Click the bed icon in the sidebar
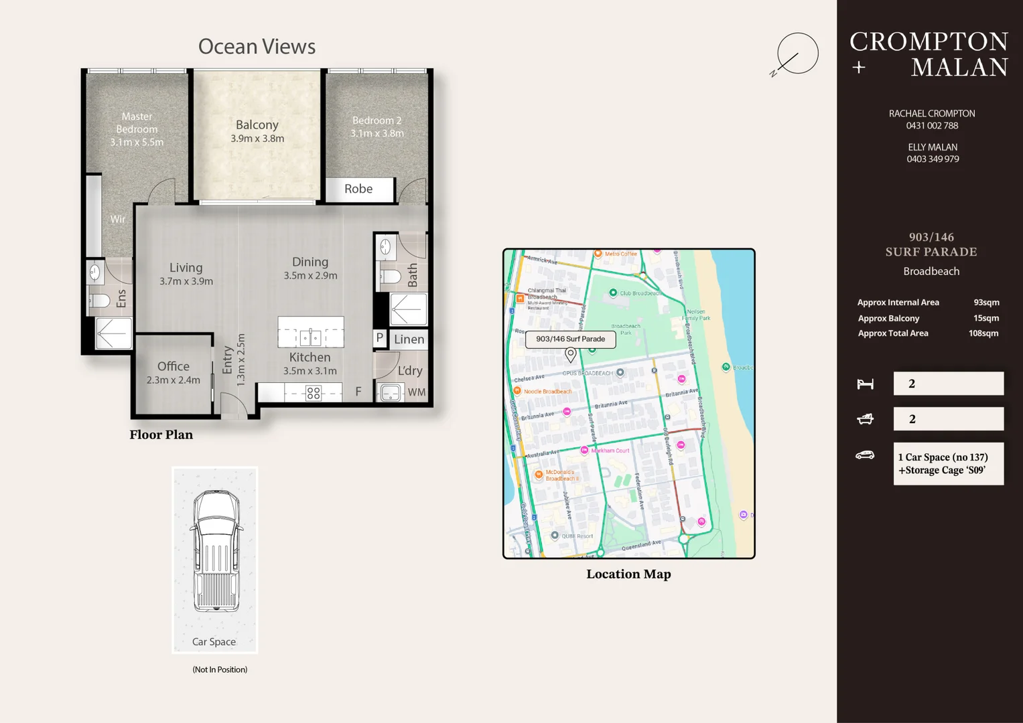Screen dimensions: 1023x723 (x=865, y=384)
